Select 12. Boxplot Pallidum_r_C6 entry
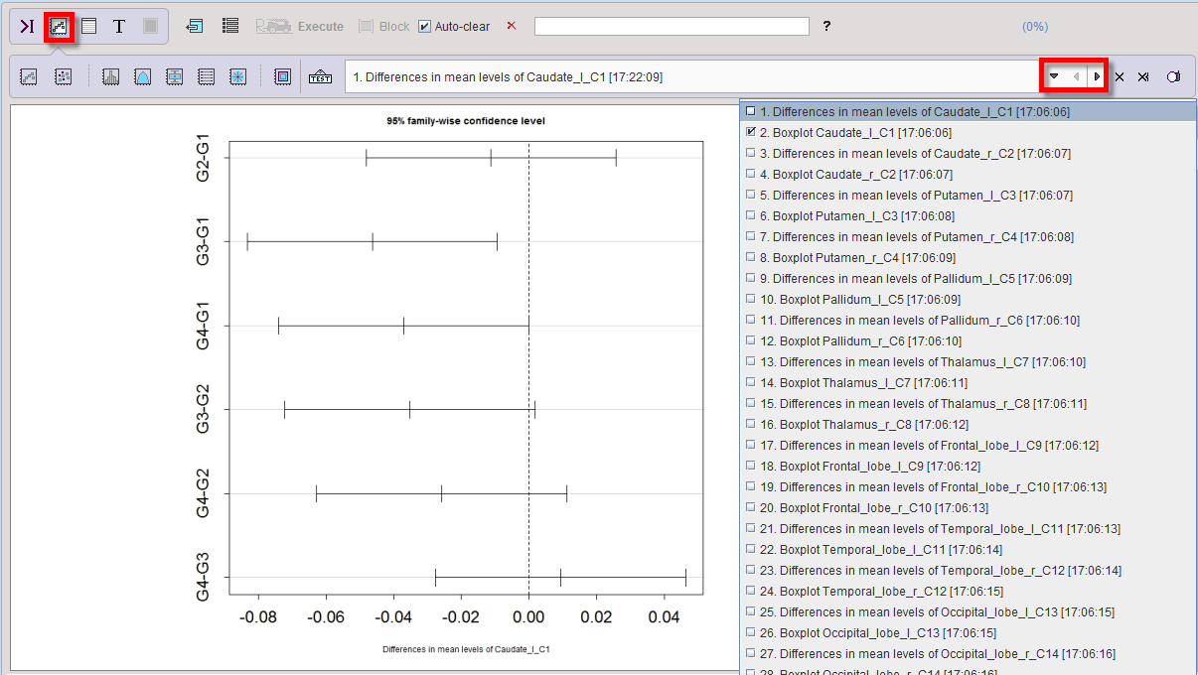 coord(969,341)
